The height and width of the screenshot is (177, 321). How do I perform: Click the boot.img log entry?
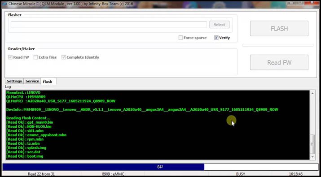[x=25, y=156]
